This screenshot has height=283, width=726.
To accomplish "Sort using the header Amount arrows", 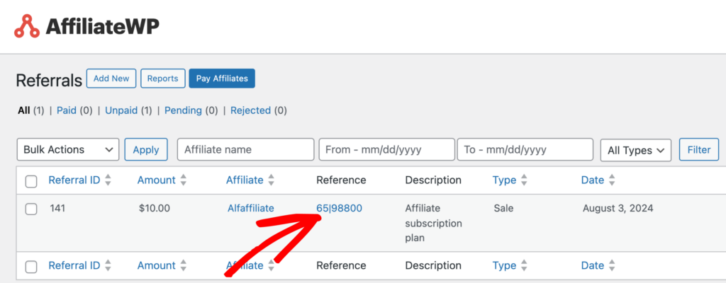I will (184, 180).
